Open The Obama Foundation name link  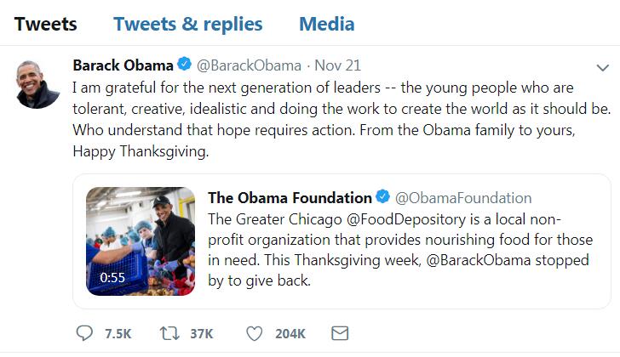(x=290, y=198)
